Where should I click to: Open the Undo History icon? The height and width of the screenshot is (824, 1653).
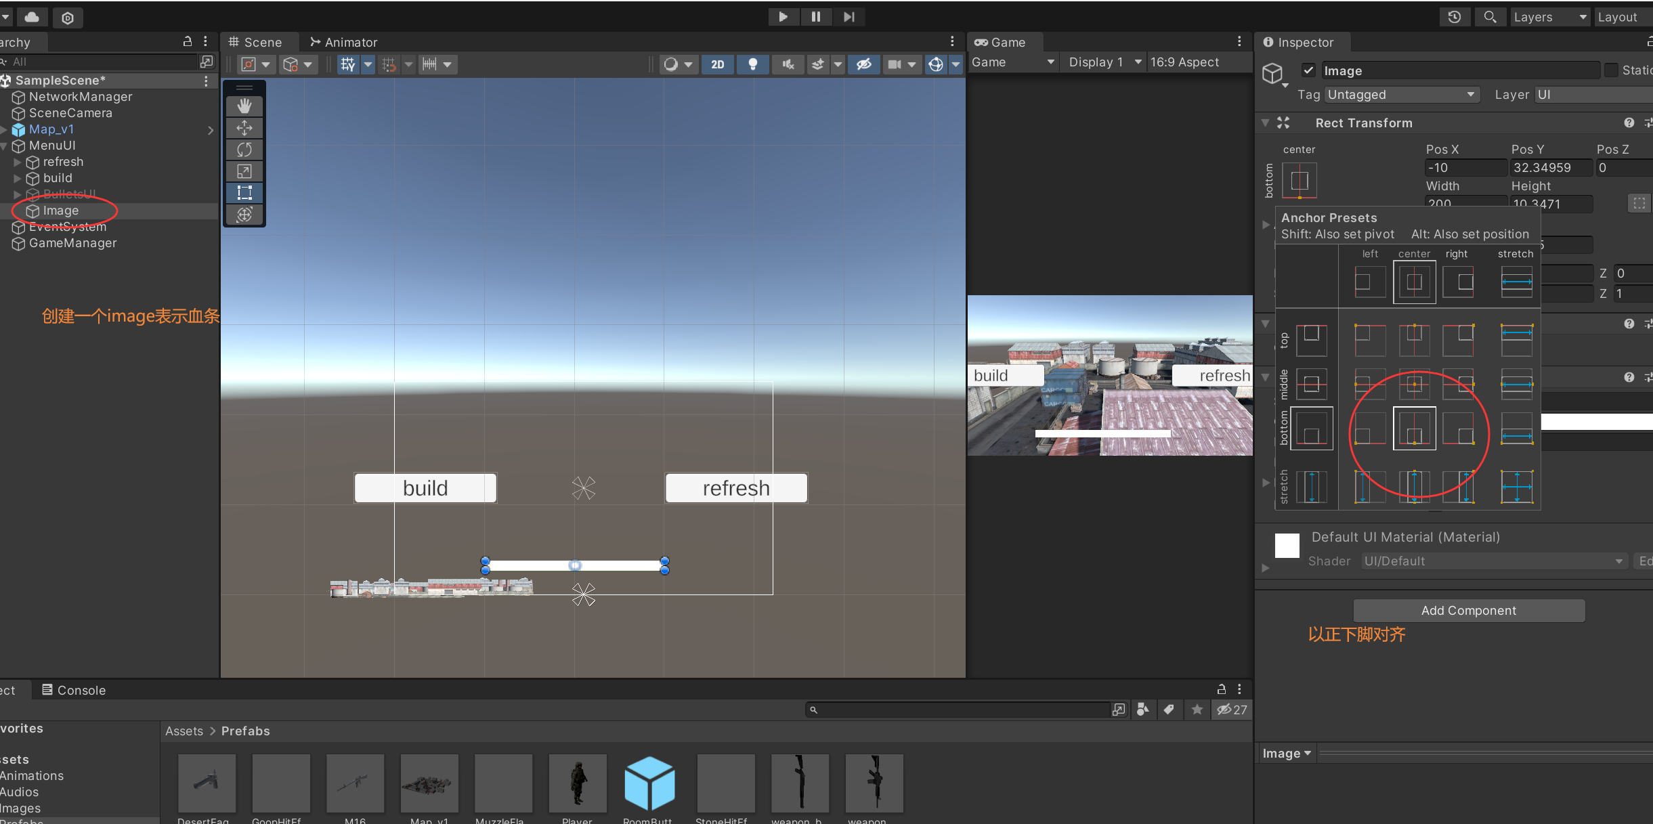click(x=1455, y=17)
